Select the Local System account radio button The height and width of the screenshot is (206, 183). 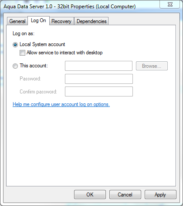pyautogui.click(x=15, y=45)
